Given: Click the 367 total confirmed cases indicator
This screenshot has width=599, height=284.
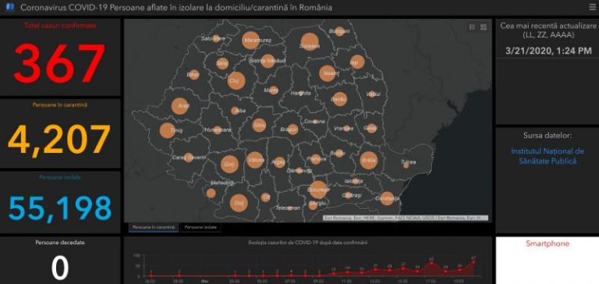Looking at the screenshot, I should (x=59, y=63).
